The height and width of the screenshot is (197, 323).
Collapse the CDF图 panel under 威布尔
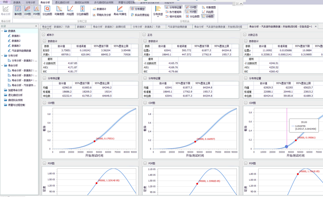coord(44,103)
